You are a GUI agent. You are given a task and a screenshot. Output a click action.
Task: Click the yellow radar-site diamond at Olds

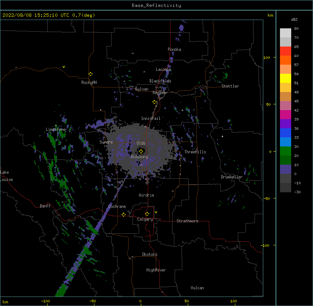click(141, 152)
